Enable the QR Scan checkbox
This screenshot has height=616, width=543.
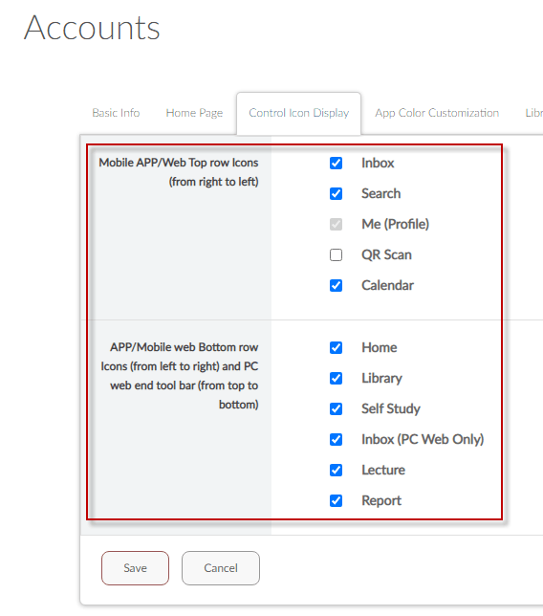[x=336, y=255]
